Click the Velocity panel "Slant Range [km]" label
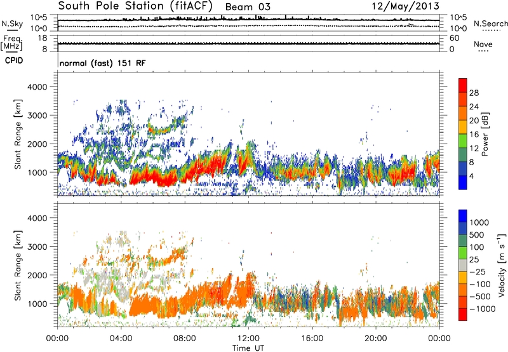508x352 pixels. [x=18, y=265]
